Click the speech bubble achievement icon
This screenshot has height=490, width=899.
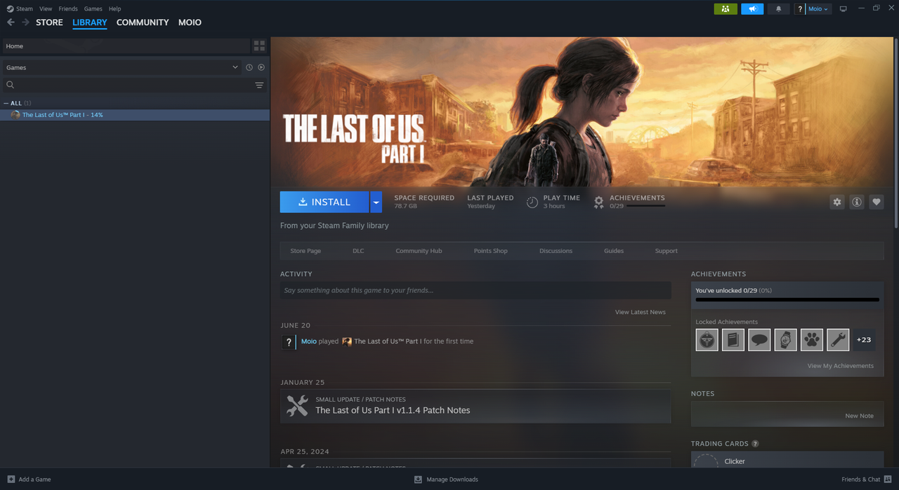pyautogui.click(x=759, y=340)
